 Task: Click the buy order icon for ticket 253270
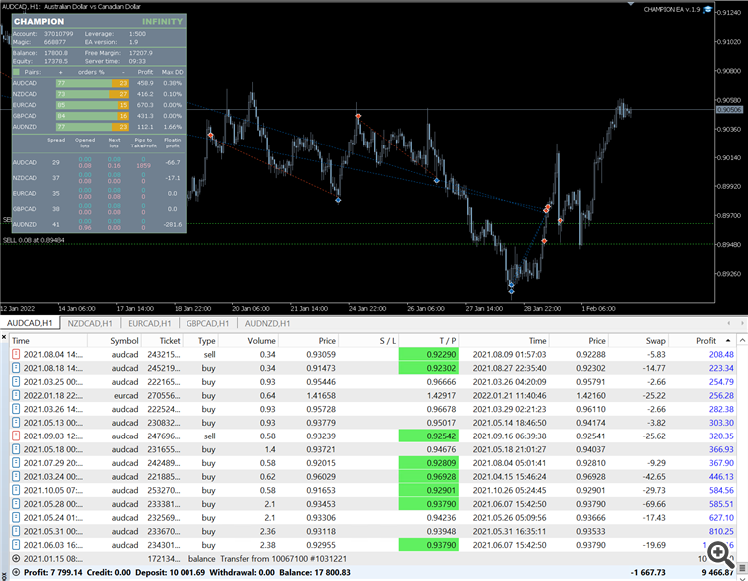[x=16, y=490]
